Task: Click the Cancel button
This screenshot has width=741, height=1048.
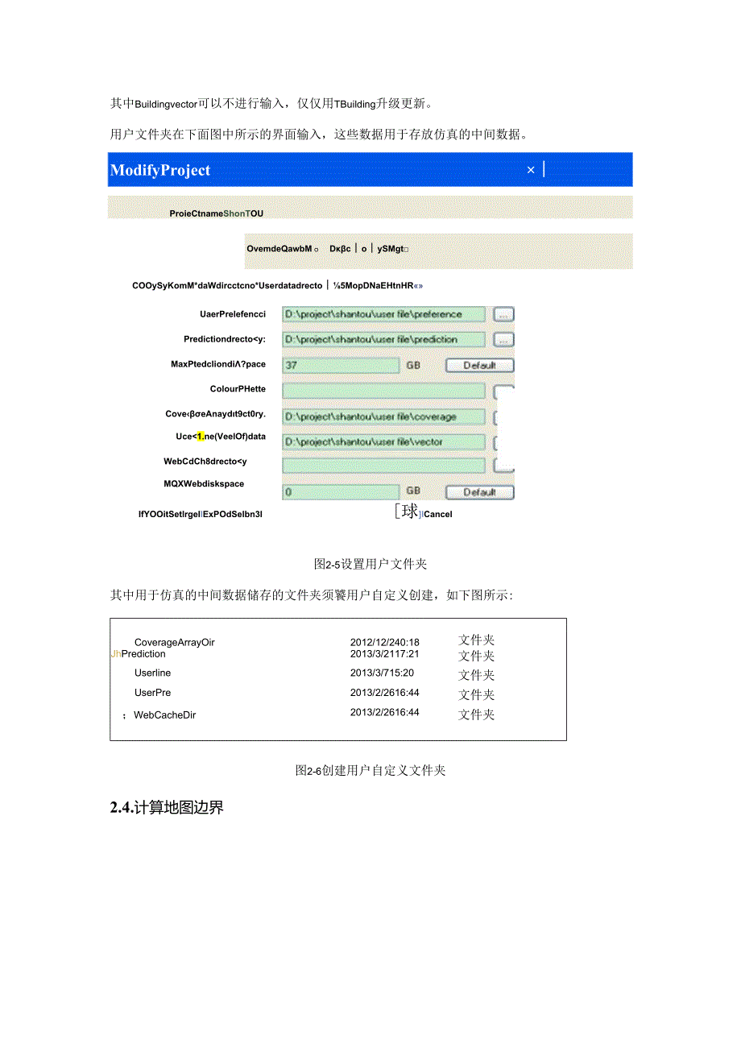Action: coord(439,514)
